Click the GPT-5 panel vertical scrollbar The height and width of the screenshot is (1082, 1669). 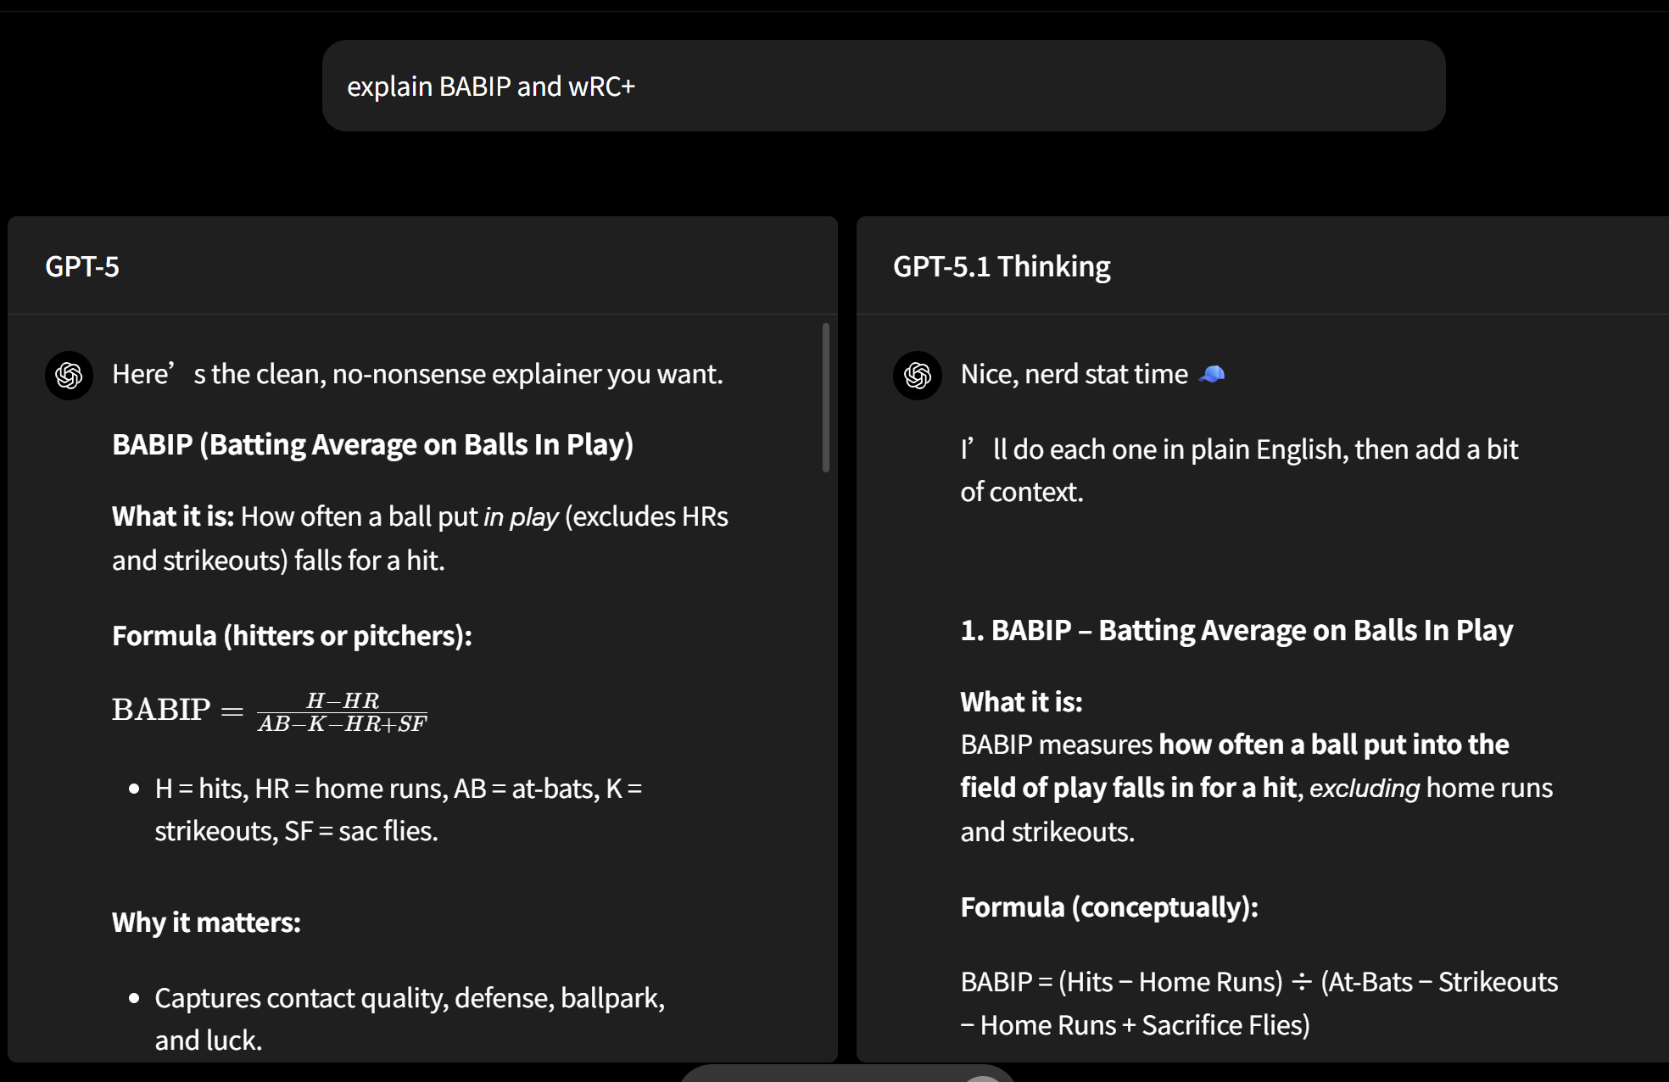(825, 397)
